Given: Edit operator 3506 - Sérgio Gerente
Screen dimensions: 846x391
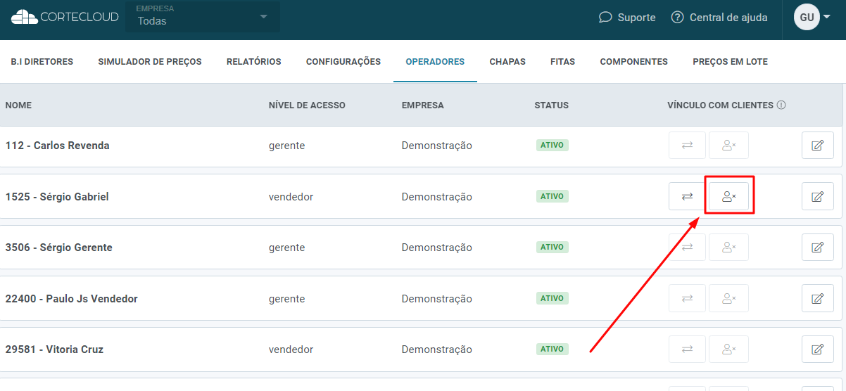Looking at the screenshot, I should [x=818, y=247].
